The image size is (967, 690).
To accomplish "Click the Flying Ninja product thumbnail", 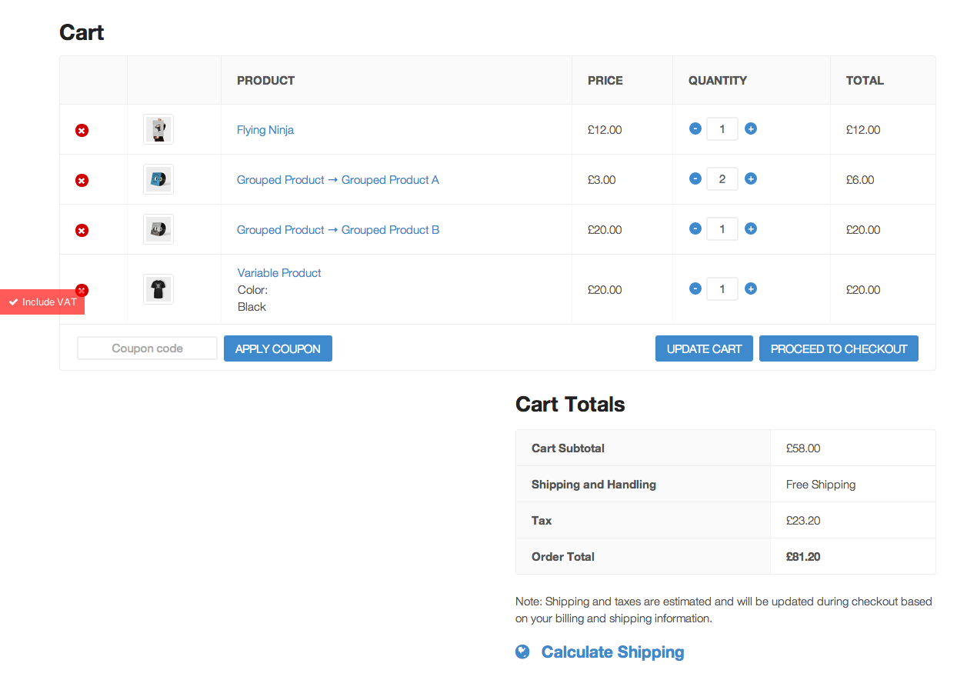I will pos(158,129).
